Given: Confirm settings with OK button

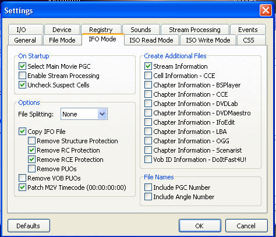Looking at the screenshot, I should (x=200, y=226).
